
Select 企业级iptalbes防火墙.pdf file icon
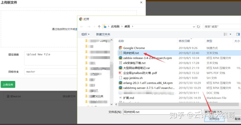coord(120,73)
